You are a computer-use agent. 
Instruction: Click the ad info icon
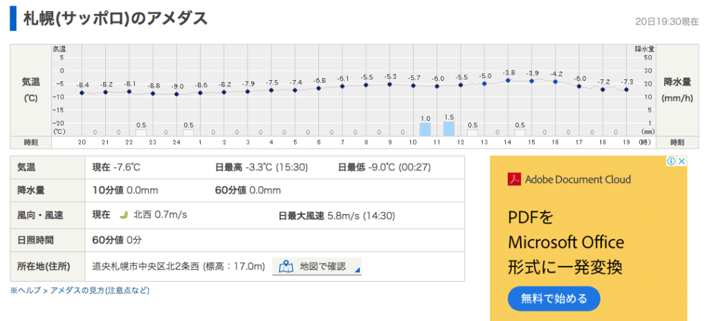point(671,162)
